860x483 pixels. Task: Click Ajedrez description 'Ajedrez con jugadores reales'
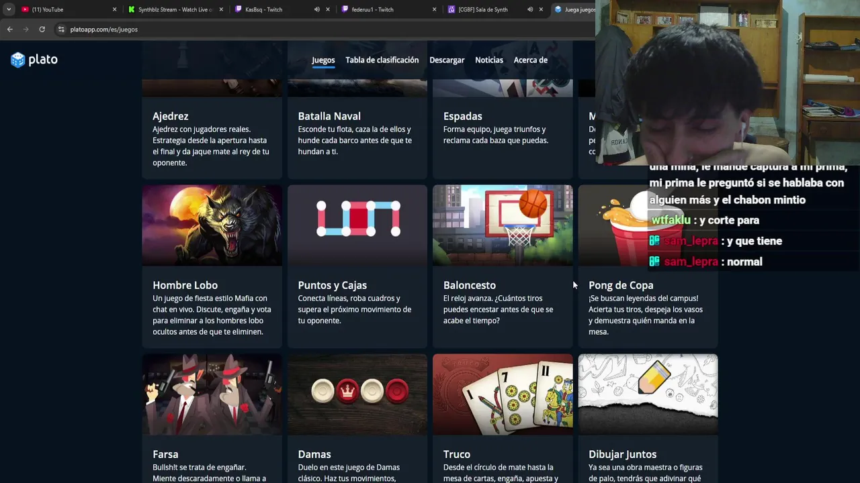[202, 129]
